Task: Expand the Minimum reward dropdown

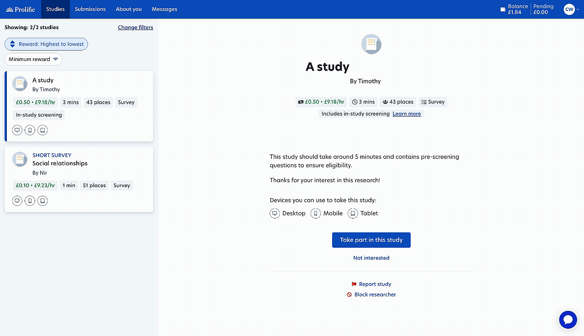Action: click(x=33, y=59)
